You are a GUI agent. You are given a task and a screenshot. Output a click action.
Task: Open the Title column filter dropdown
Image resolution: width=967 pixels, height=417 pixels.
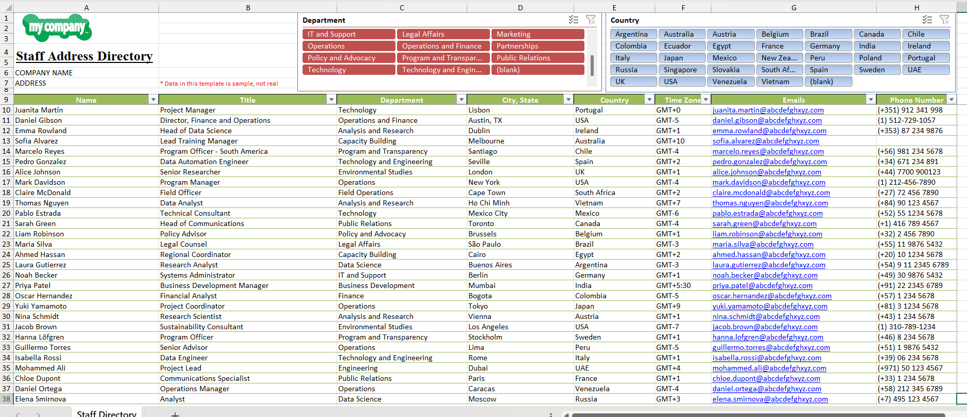[x=331, y=100]
